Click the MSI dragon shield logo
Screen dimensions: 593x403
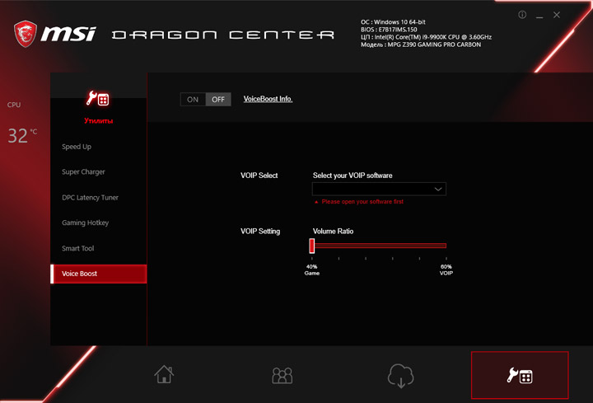point(26,34)
